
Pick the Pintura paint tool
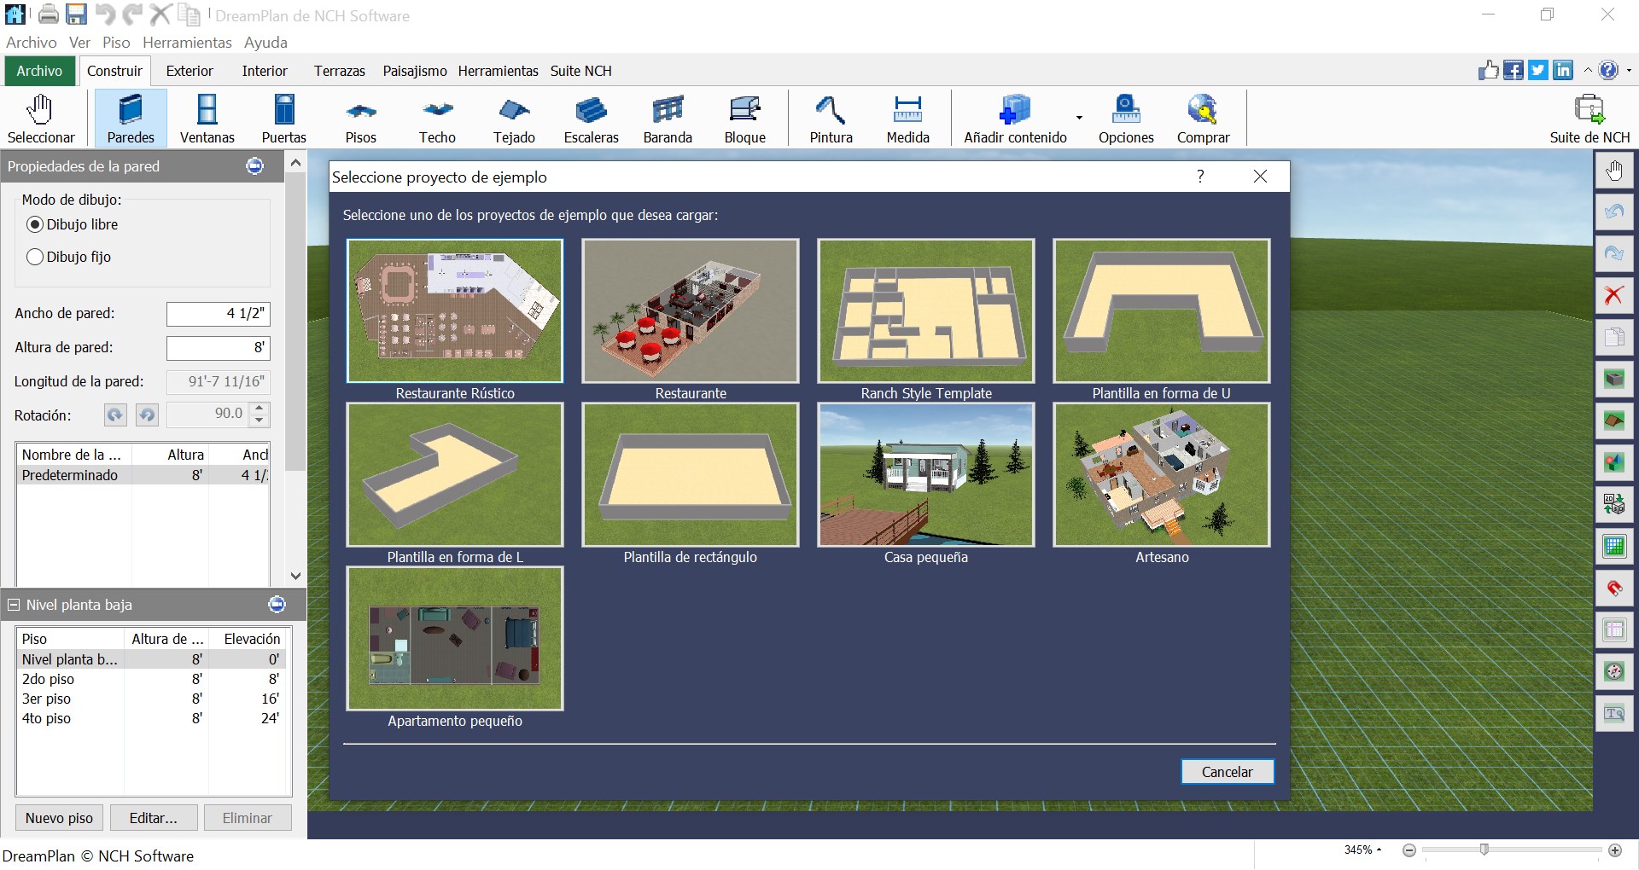831,119
